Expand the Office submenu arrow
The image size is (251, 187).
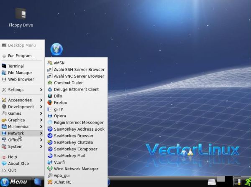pyautogui.click(x=41, y=140)
